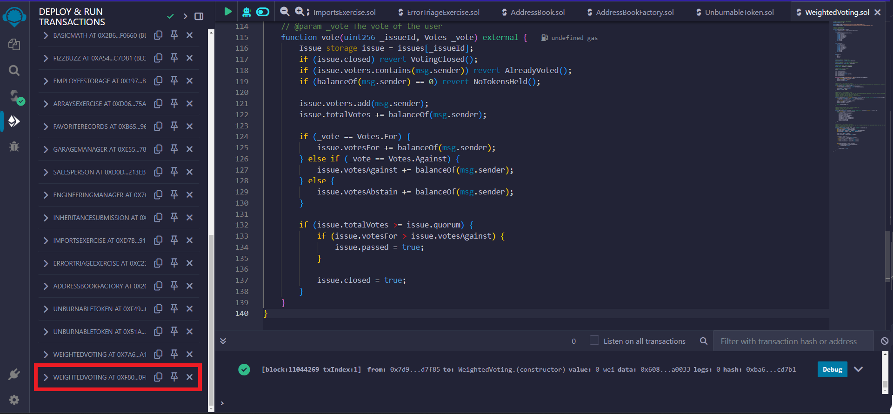
Task: Copy the SALESPERSON contract address
Action: pyautogui.click(x=158, y=172)
